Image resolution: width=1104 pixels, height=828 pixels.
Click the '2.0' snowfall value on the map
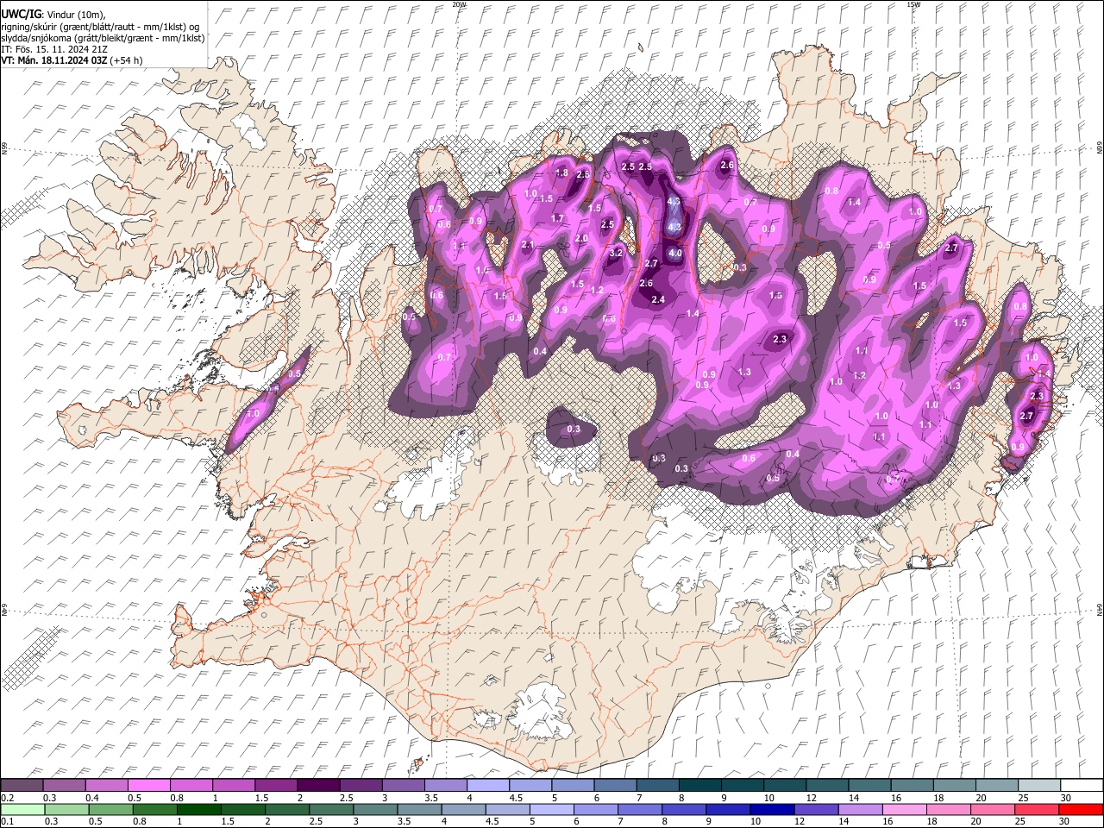[581, 238]
